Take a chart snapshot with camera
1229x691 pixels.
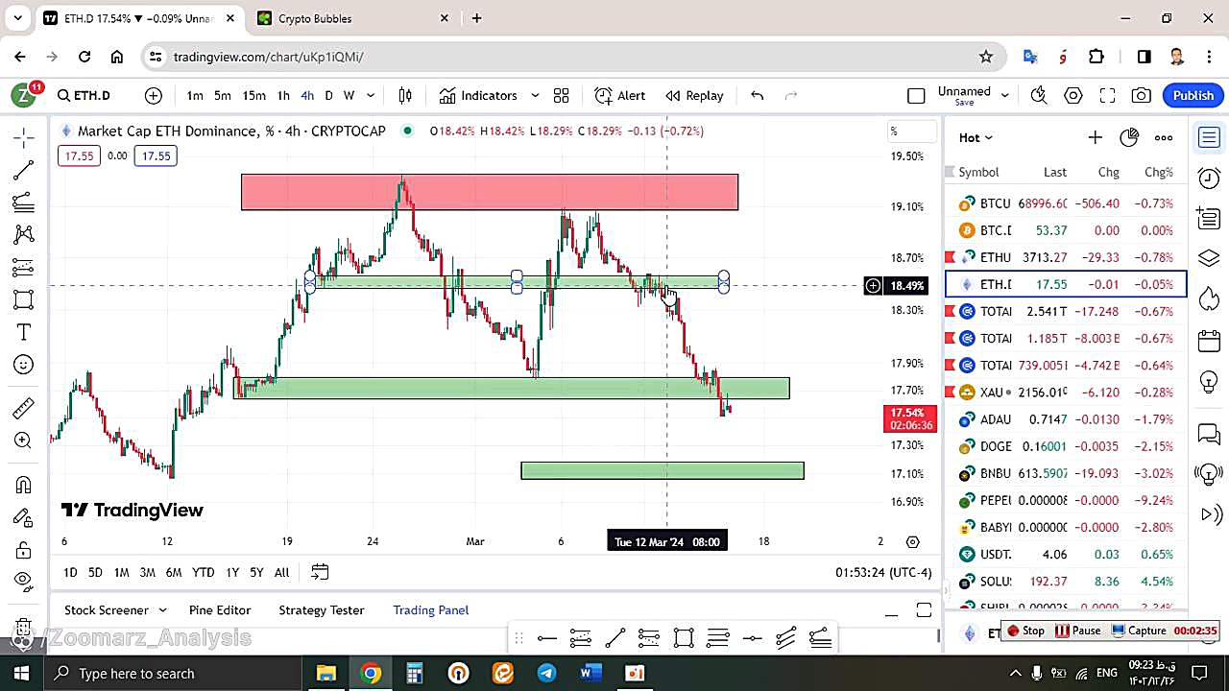pos(1142,95)
